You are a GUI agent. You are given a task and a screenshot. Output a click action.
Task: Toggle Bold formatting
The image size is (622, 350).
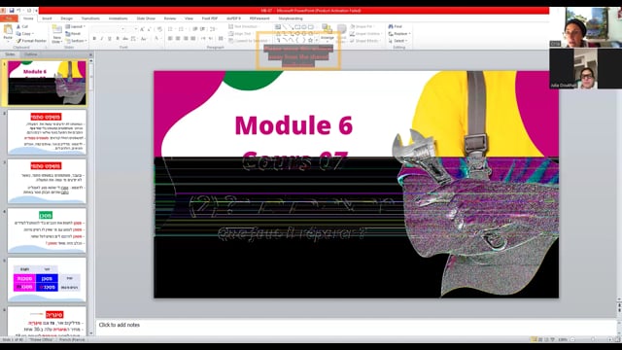point(94,39)
